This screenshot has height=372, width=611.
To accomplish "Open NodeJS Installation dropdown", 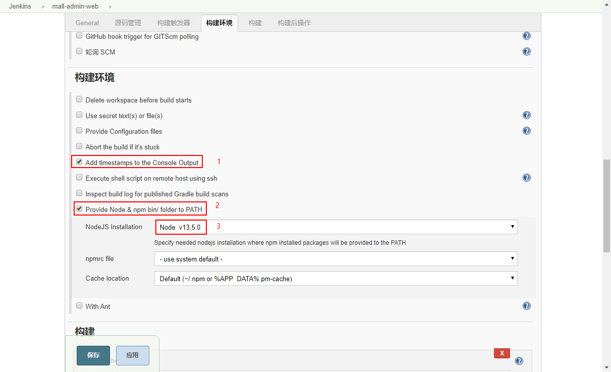I will (336, 227).
